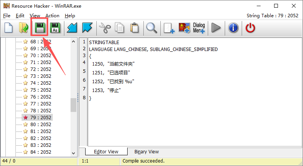The height and width of the screenshot is (166, 303).
Task: Click the tree panel scroll down arrow
Action: 73,153
